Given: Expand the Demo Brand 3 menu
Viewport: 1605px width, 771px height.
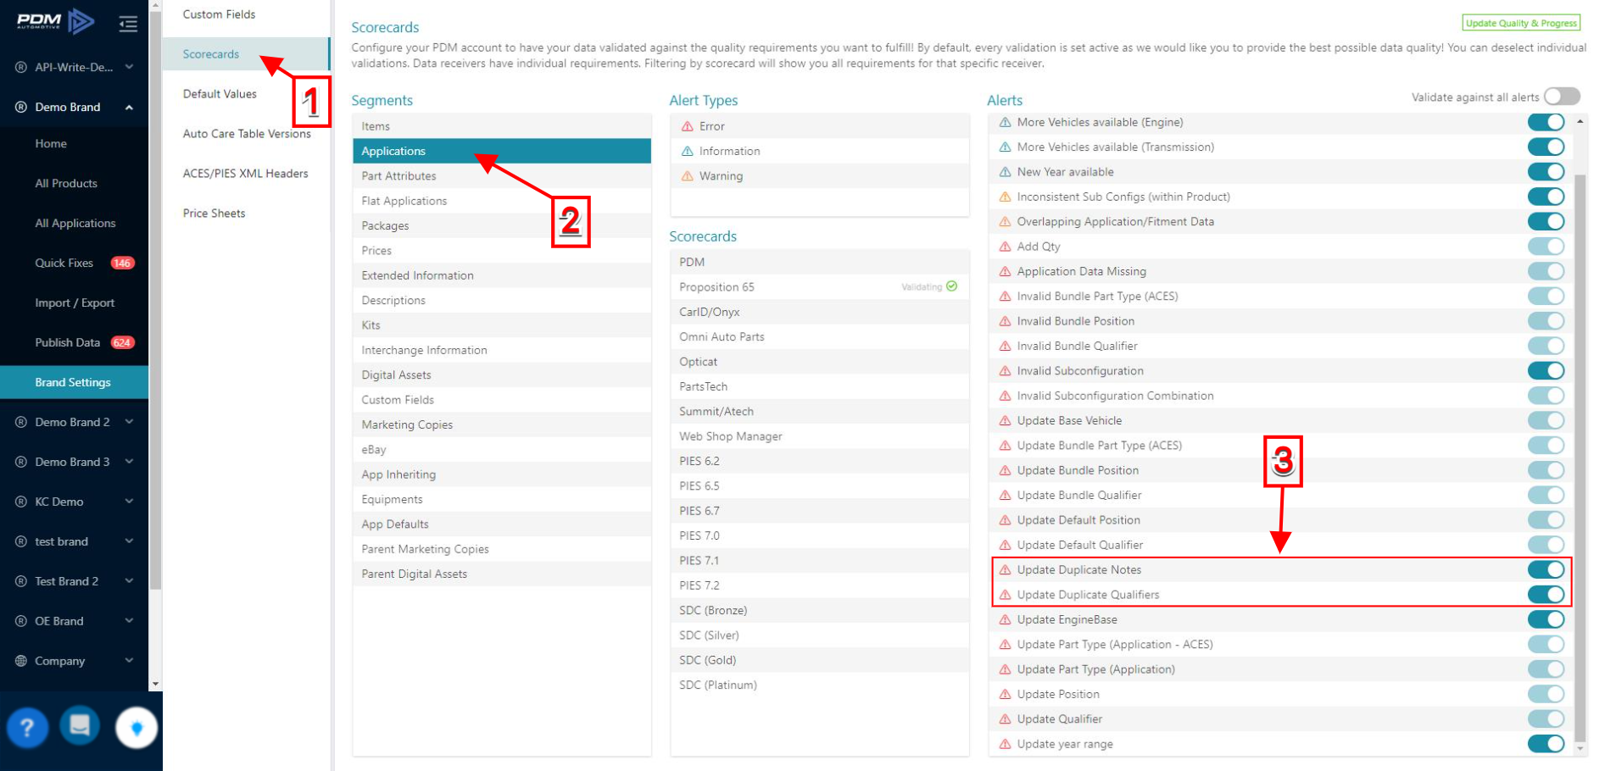Looking at the screenshot, I should point(129,461).
